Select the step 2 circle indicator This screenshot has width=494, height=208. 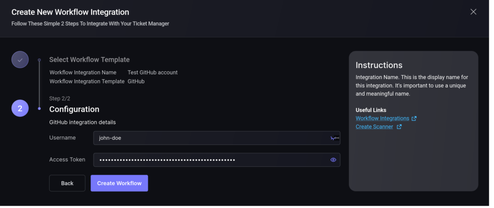[x=20, y=108]
